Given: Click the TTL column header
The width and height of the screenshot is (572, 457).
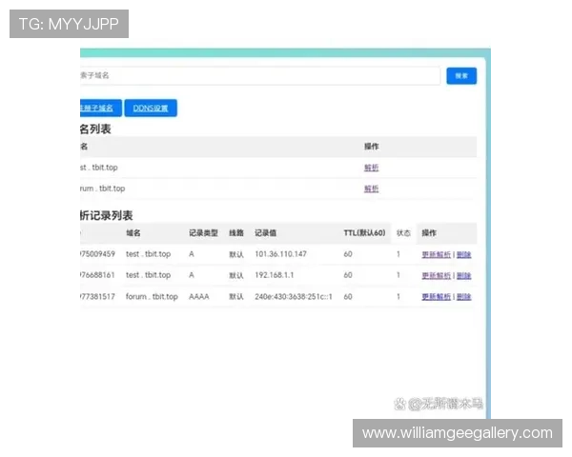Looking at the screenshot, I should pos(364,233).
